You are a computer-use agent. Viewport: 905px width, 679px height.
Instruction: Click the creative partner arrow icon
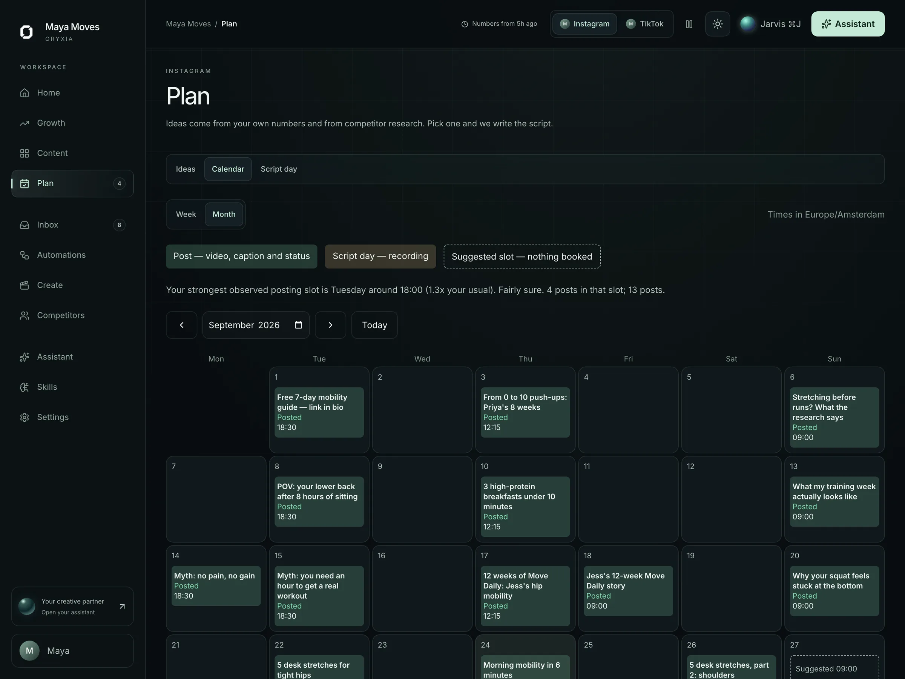tap(122, 607)
